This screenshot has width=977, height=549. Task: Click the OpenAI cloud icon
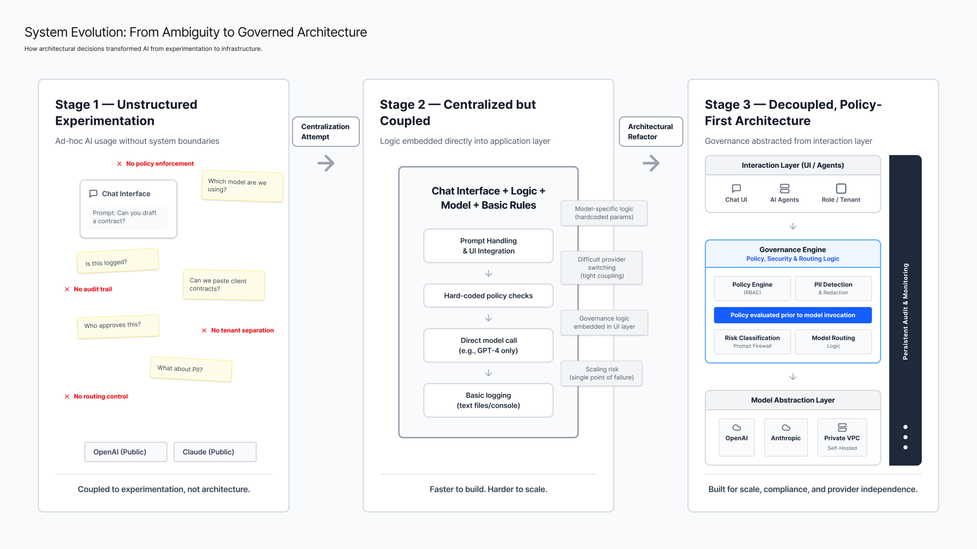click(737, 427)
